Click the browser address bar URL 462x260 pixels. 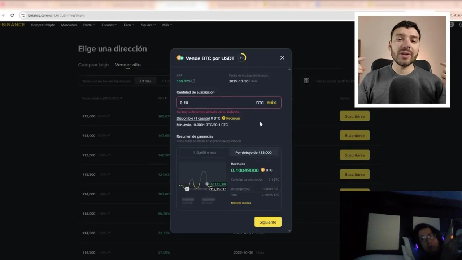pyautogui.click(x=56, y=15)
